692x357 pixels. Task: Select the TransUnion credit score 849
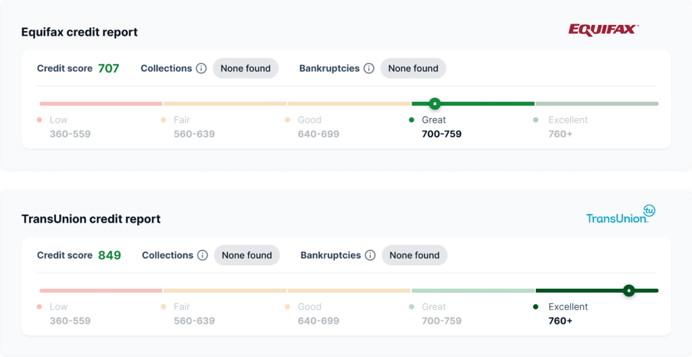[x=109, y=255]
